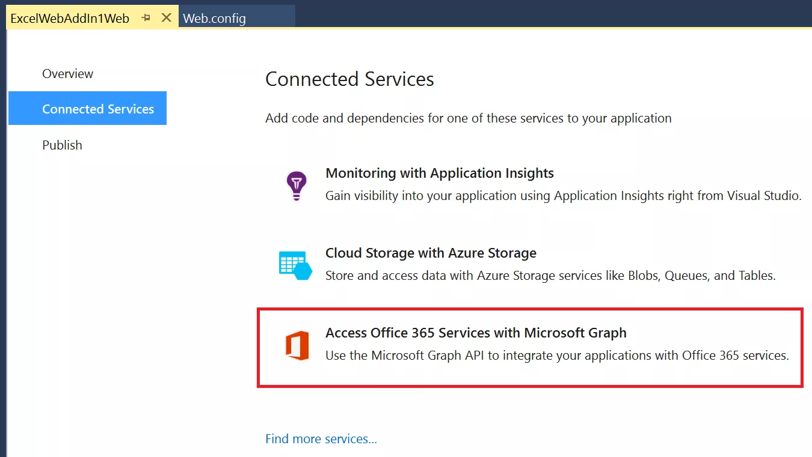
Task: Click the Application Insights description text
Action: coord(564,195)
